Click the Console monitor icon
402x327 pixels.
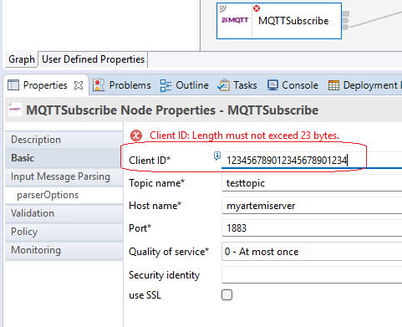tap(272, 85)
